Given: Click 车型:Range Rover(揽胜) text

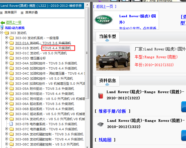Looking at the screenshot, I should click(x=156, y=57).
